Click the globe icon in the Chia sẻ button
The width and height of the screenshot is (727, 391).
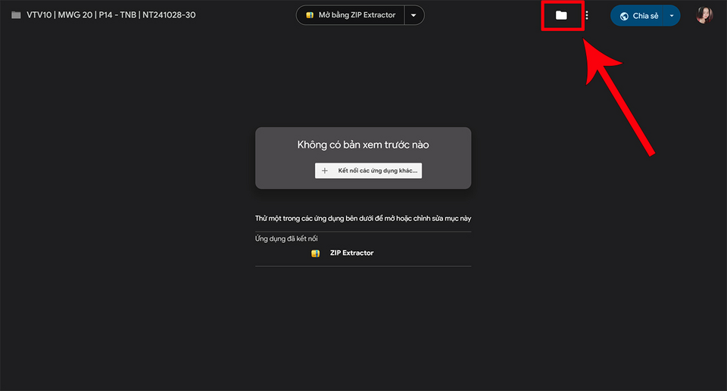(624, 16)
